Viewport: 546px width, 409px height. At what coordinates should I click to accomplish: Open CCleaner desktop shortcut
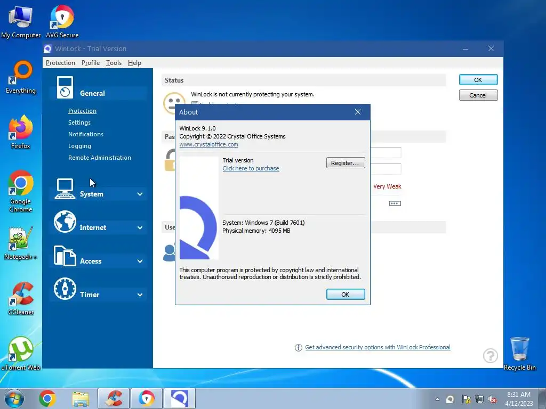21,298
